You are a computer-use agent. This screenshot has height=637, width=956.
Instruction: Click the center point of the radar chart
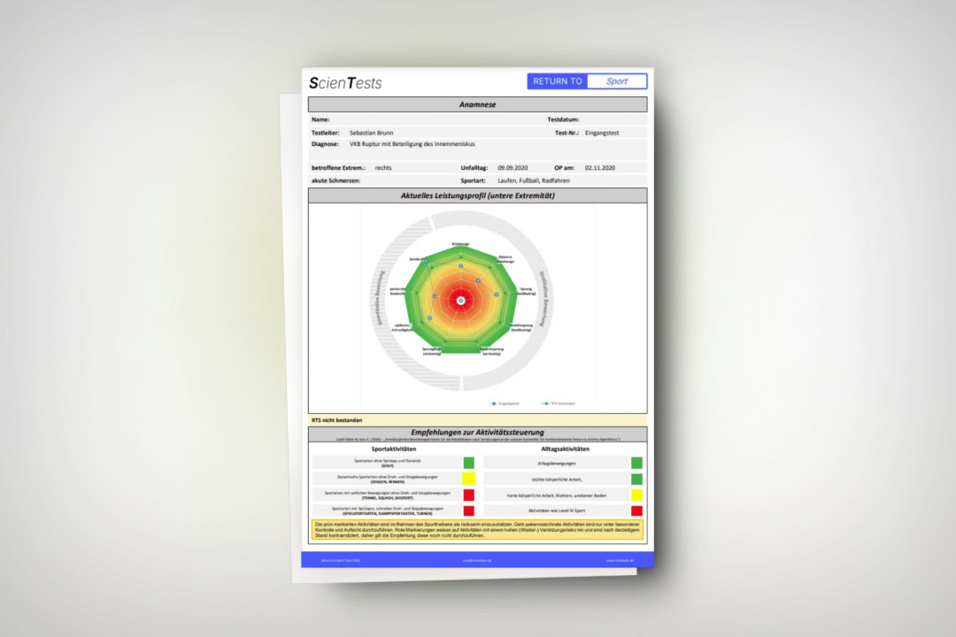[460, 301]
